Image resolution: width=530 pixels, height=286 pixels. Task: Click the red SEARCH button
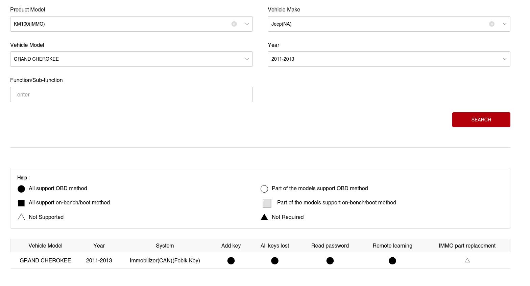[481, 120]
